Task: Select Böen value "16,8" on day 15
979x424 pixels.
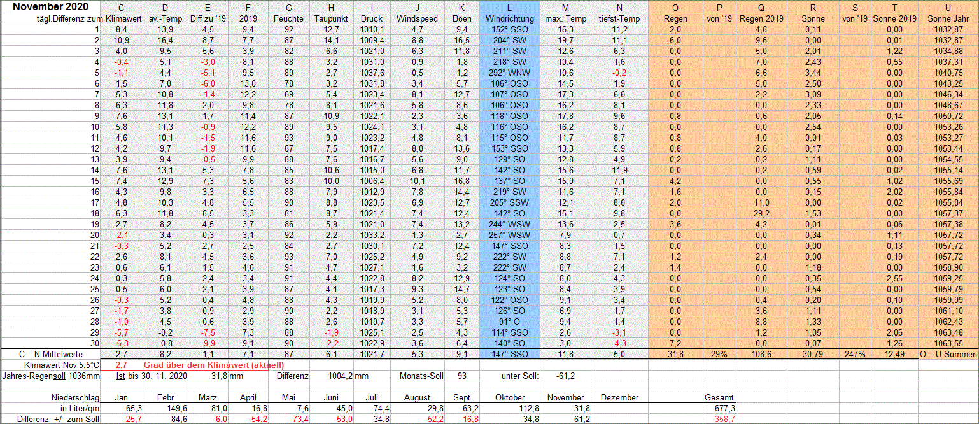Action: tap(462, 181)
